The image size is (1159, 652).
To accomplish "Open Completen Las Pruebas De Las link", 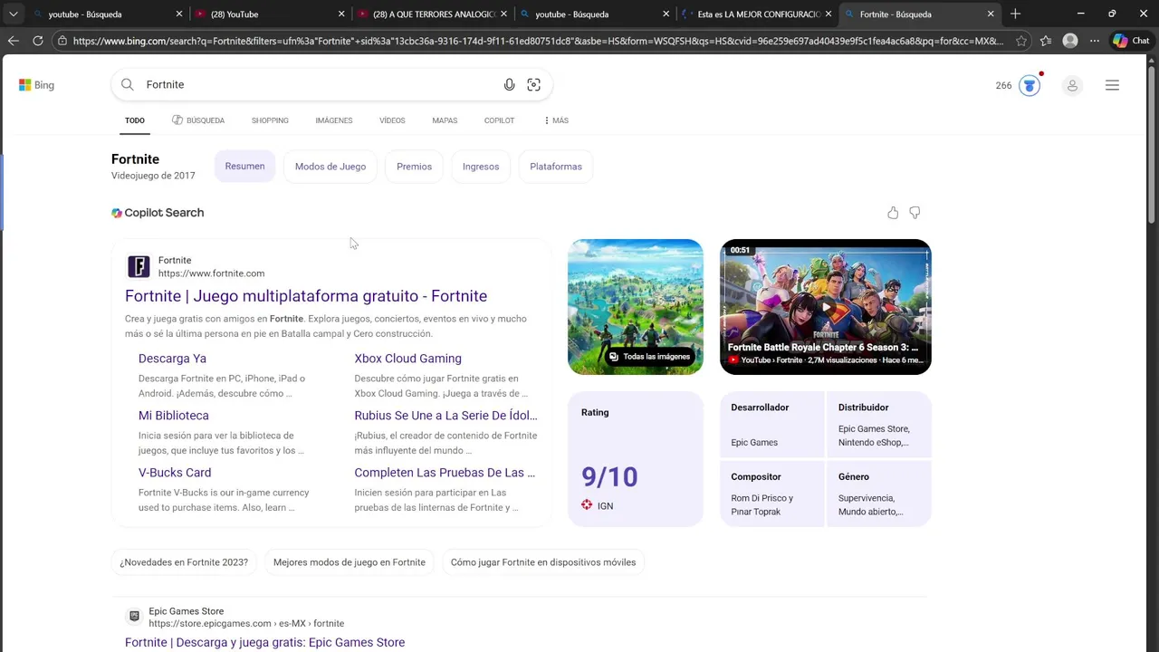I will pos(445,473).
